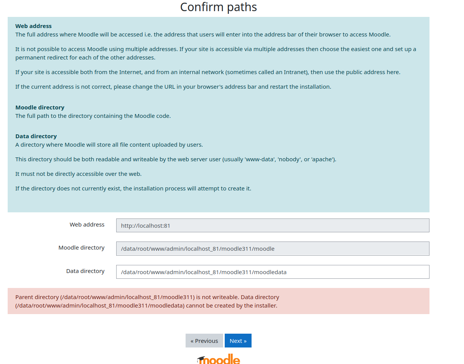Click the red 'not writeable' error message

click(147, 301)
